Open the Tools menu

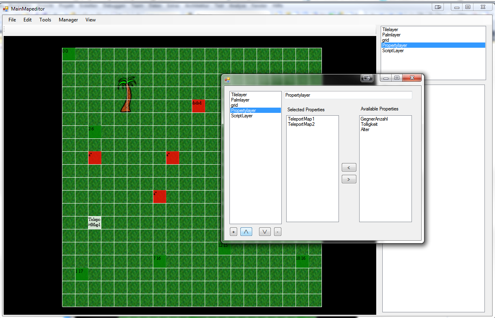[x=45, y=20]
